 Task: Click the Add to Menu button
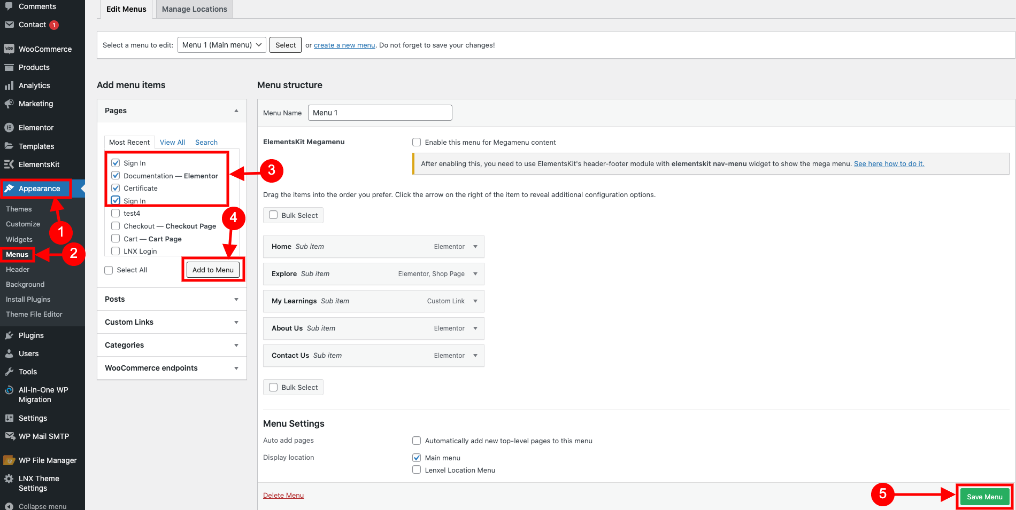click(213, 270)
